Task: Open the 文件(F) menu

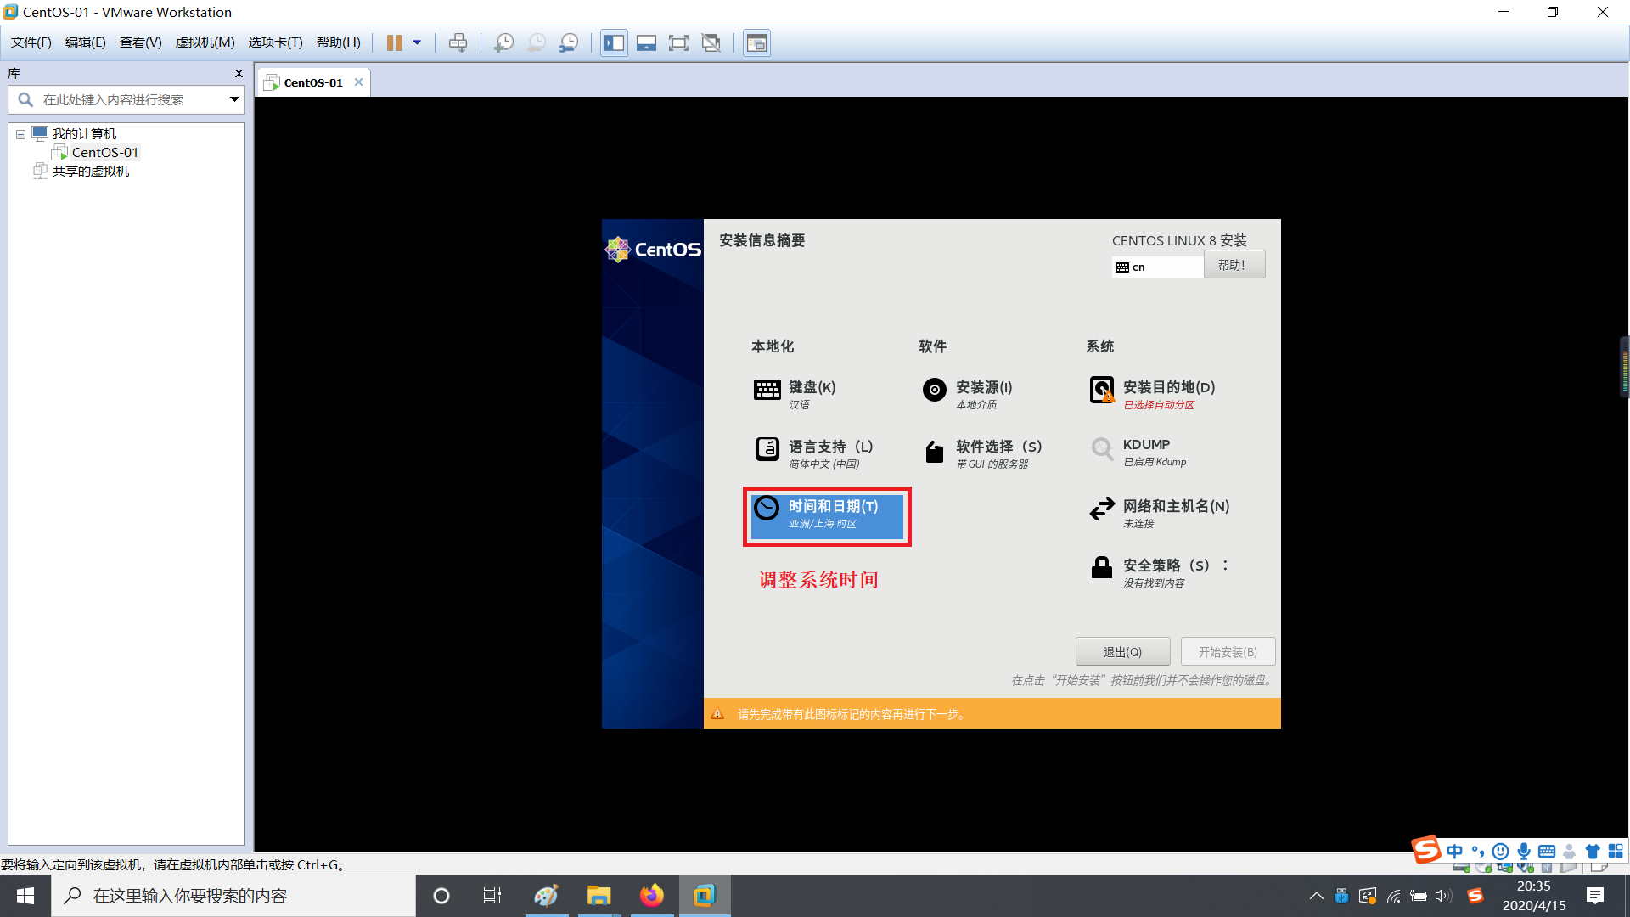Action: click(31, 42)
